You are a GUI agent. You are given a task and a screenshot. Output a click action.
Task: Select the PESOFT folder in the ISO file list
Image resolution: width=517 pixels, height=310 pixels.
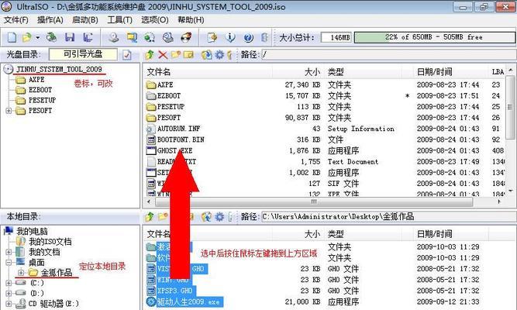[169, 118]
